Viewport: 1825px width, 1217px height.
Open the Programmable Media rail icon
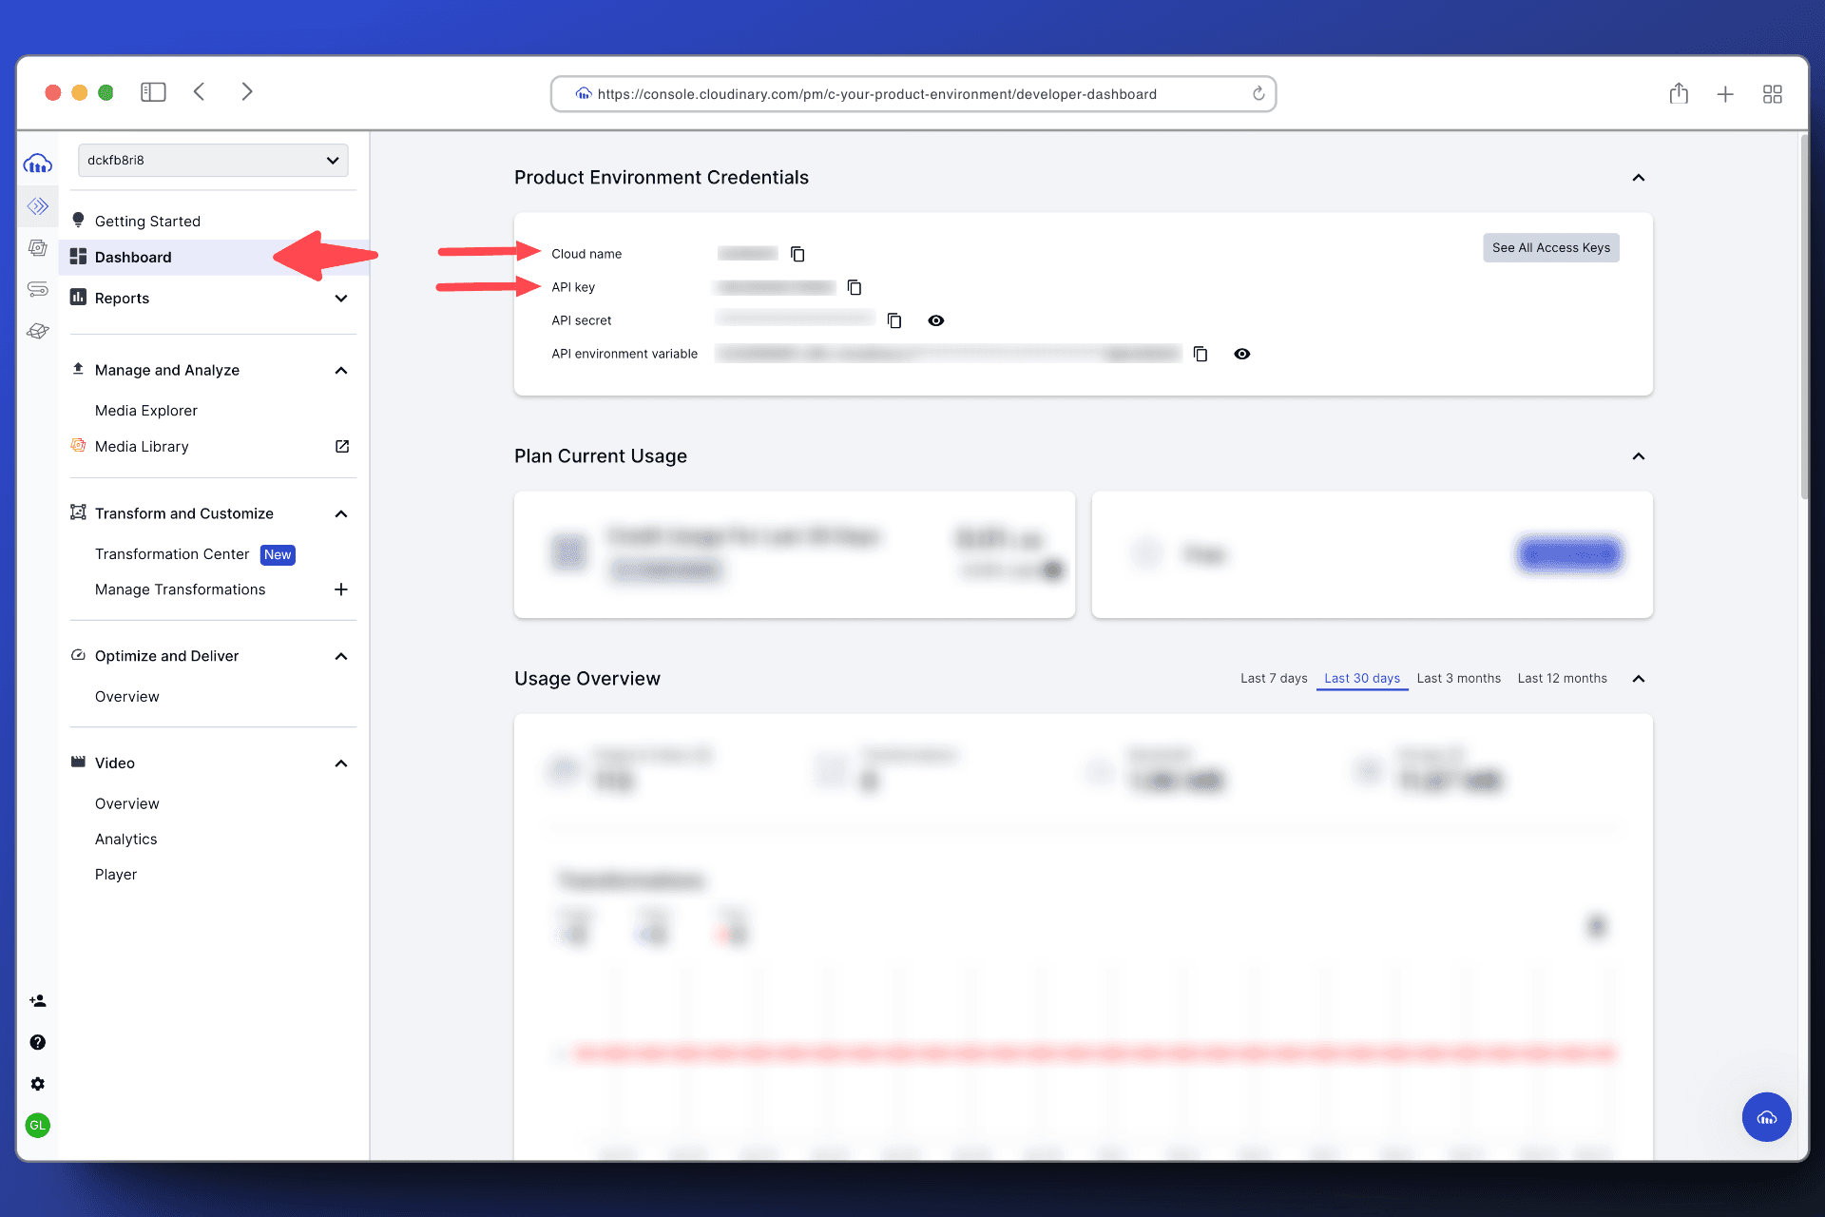pos(38,206)
